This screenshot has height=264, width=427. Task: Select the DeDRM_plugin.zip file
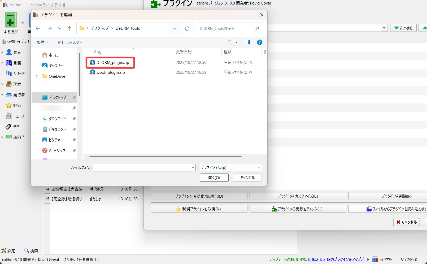[x=112, y=63]
